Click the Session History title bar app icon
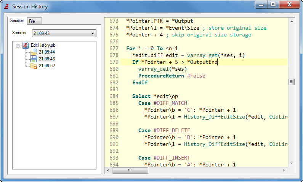This screenshot has height=182, width=303. [6, 6]
